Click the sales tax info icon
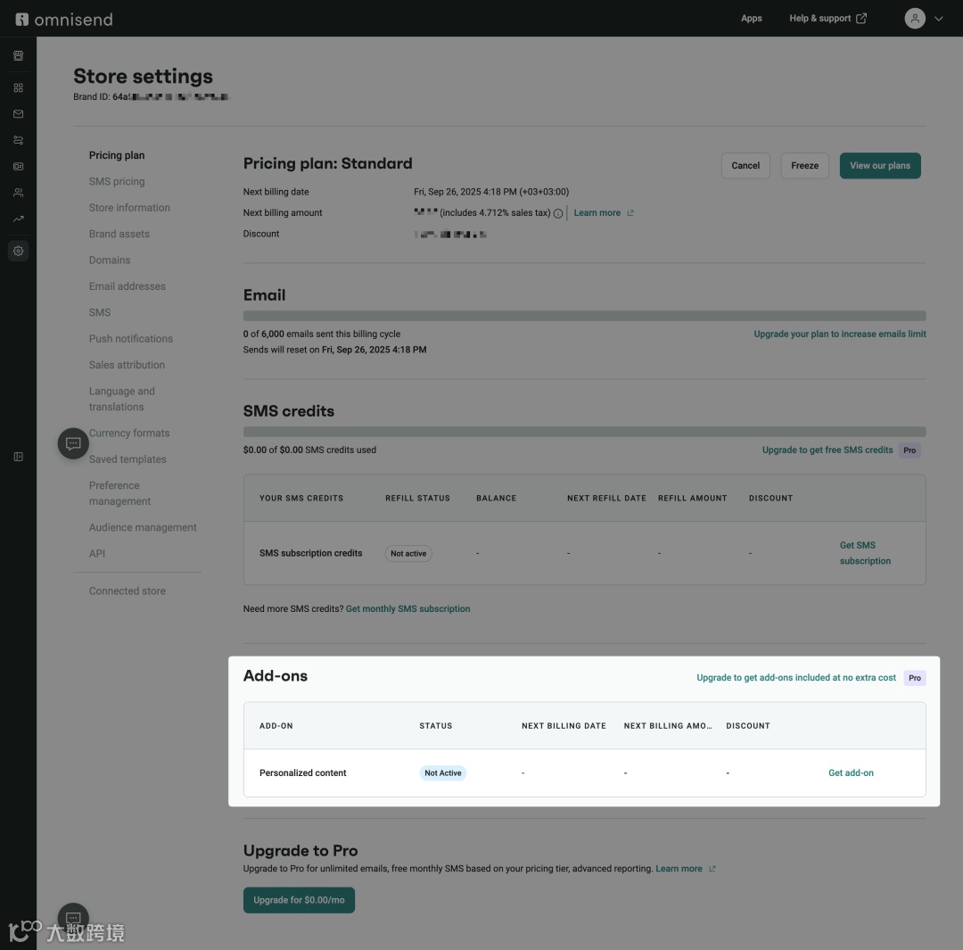The width and height of the screenshot is (963, 950). pos(557,213)
